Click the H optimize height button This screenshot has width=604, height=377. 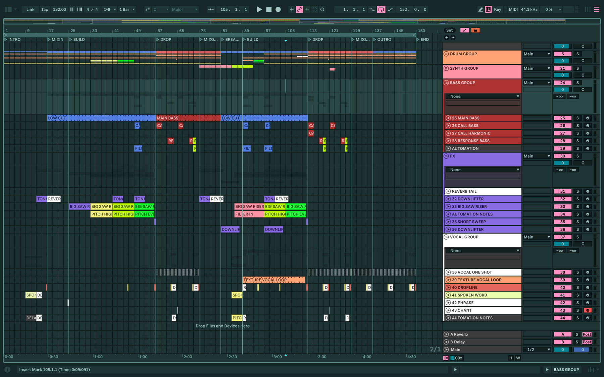[x=511, y=358]
